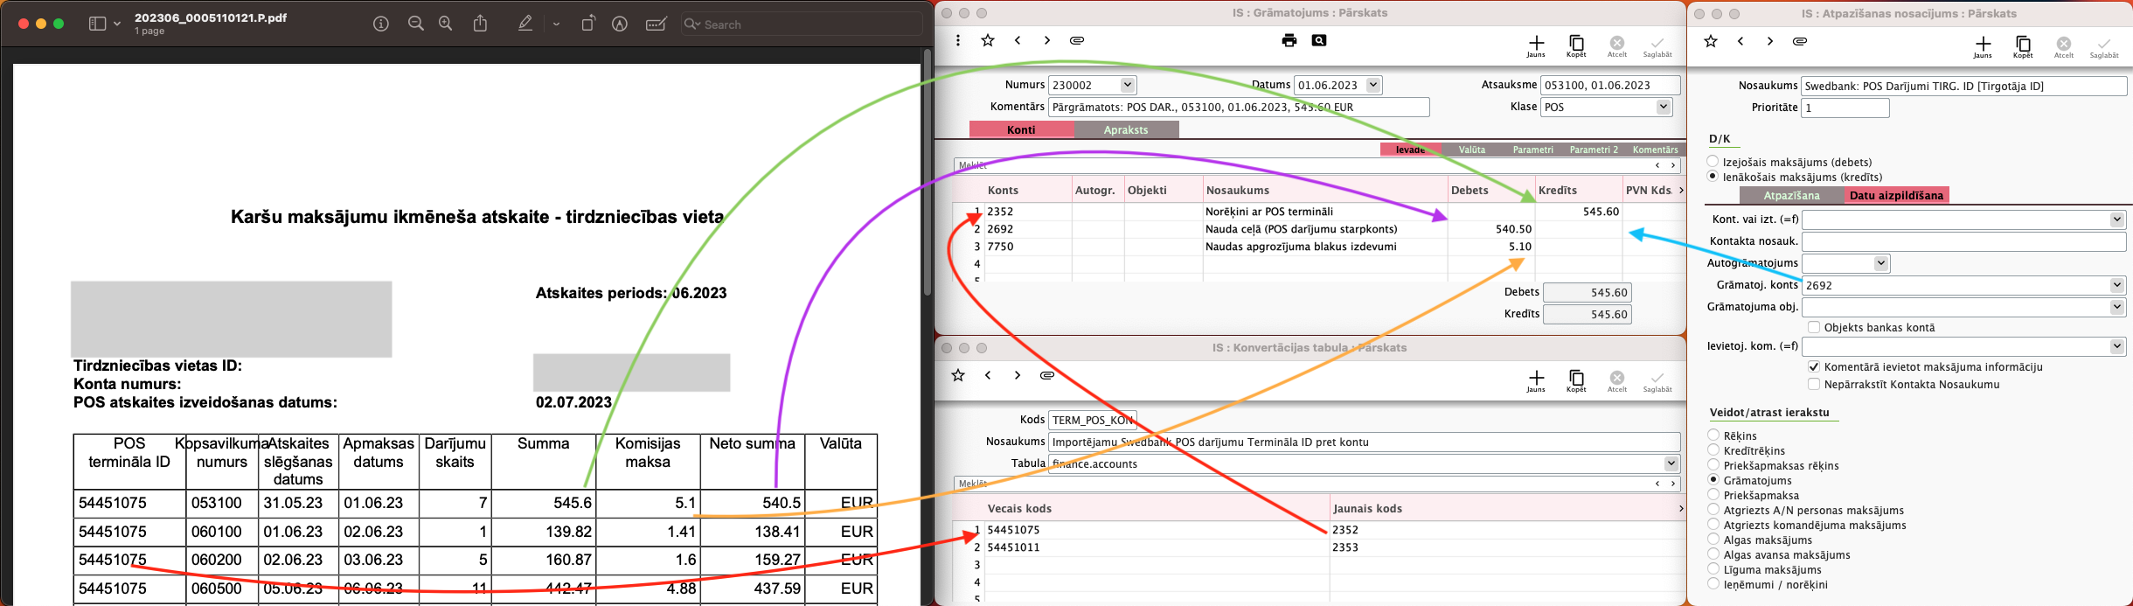Open Ievietoj. kom. dropdown
Screen dimensions: 2133x606
click(2117, 346)
